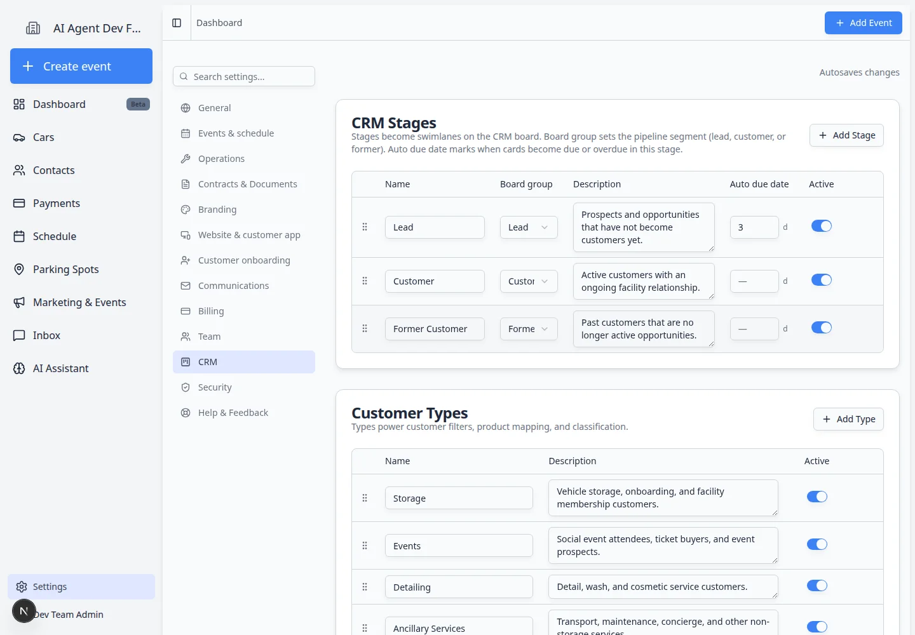Click the Former Customer name field

coord(435,329)
